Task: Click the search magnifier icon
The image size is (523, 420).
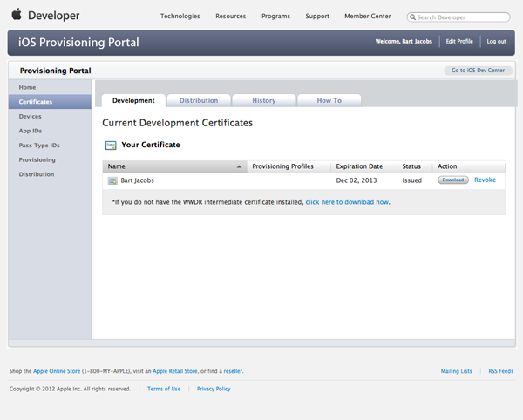Action: (x=412, y=17)
